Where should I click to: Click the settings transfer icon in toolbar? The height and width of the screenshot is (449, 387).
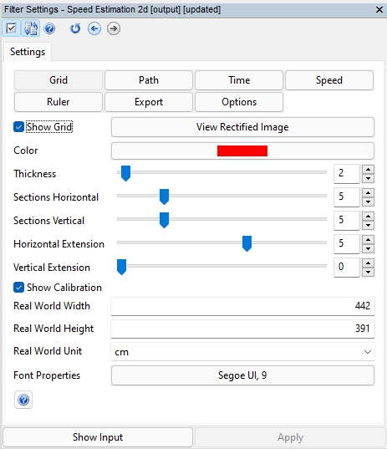(x=31, y=28)
